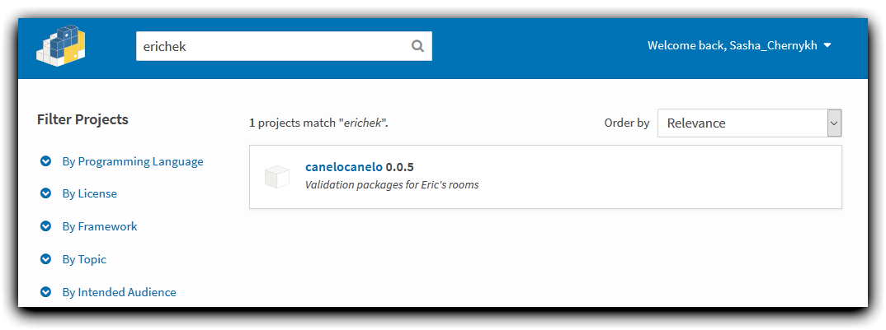Open the canelocanelo project link
This screenshot has width=886, height=330.
tap(343, 167)
